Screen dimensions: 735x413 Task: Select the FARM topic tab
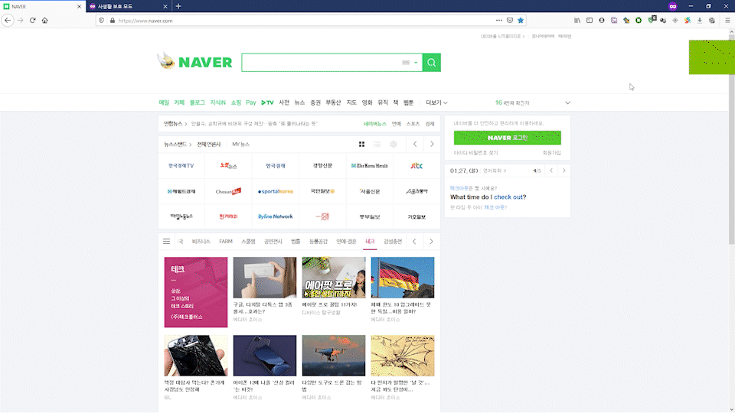[225, 242]
